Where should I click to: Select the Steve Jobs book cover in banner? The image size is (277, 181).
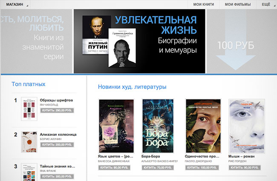pyautogui.click(x=122, y=48)
